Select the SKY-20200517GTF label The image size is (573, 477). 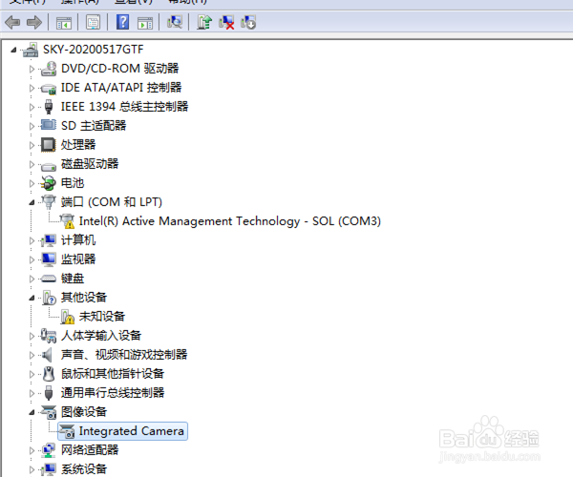pos(94,50)
